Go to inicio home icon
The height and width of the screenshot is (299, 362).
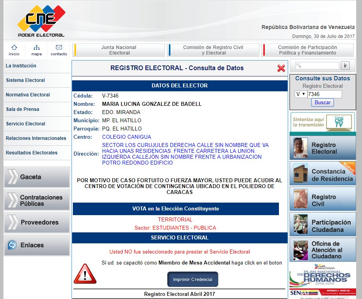[x=14, y=50]
